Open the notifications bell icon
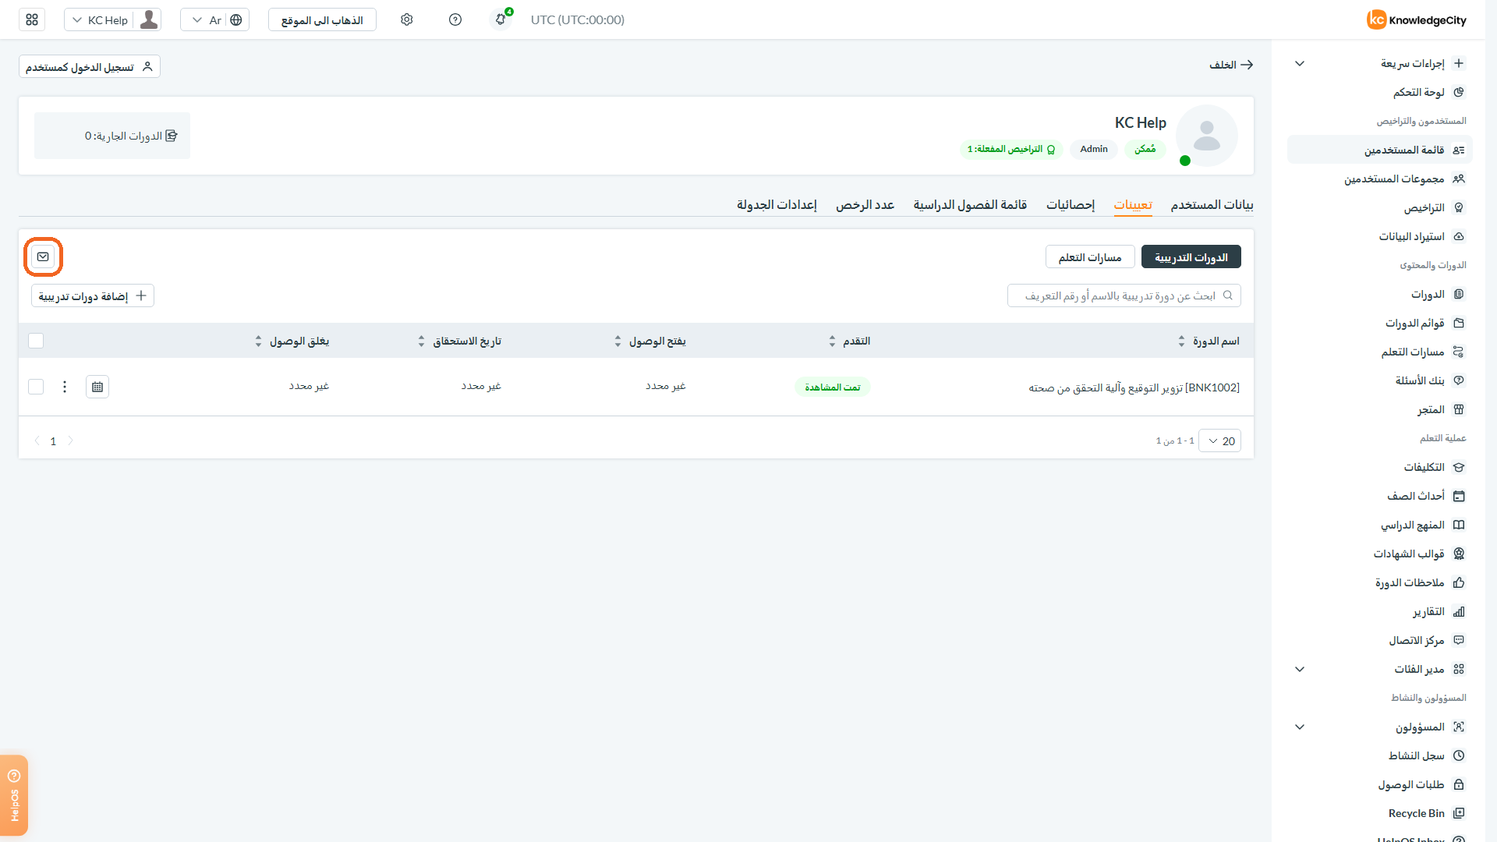The height and width of the screenshot is (842, 1497). tap(501, 19)
